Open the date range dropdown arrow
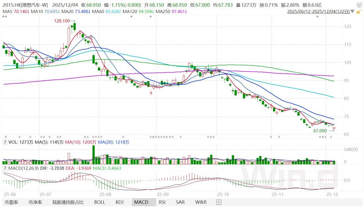This screenshot has width=364, height=208. click(352, 12)
